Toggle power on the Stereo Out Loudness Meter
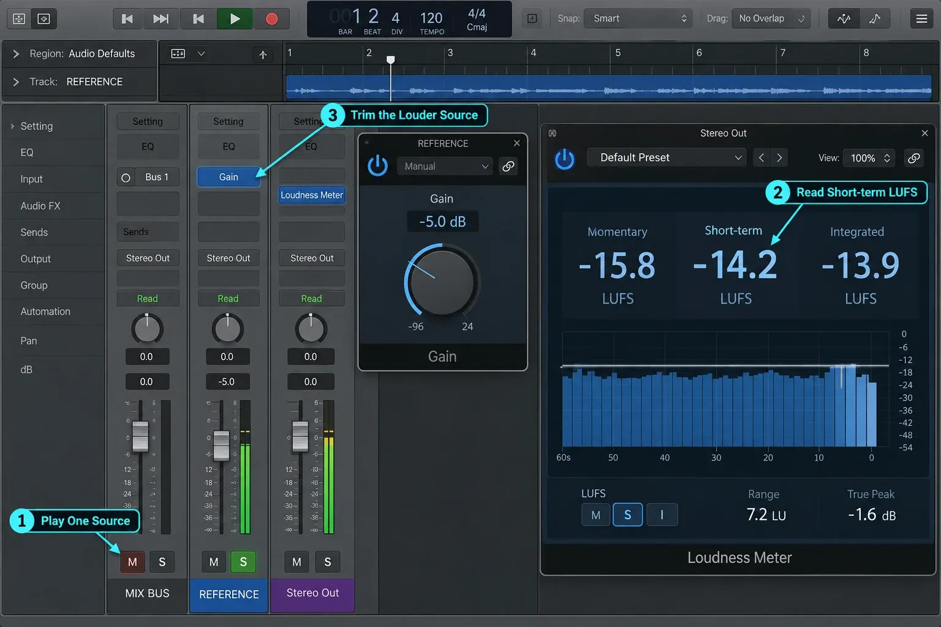Screen dimensions: 941x627 (564, 159)
